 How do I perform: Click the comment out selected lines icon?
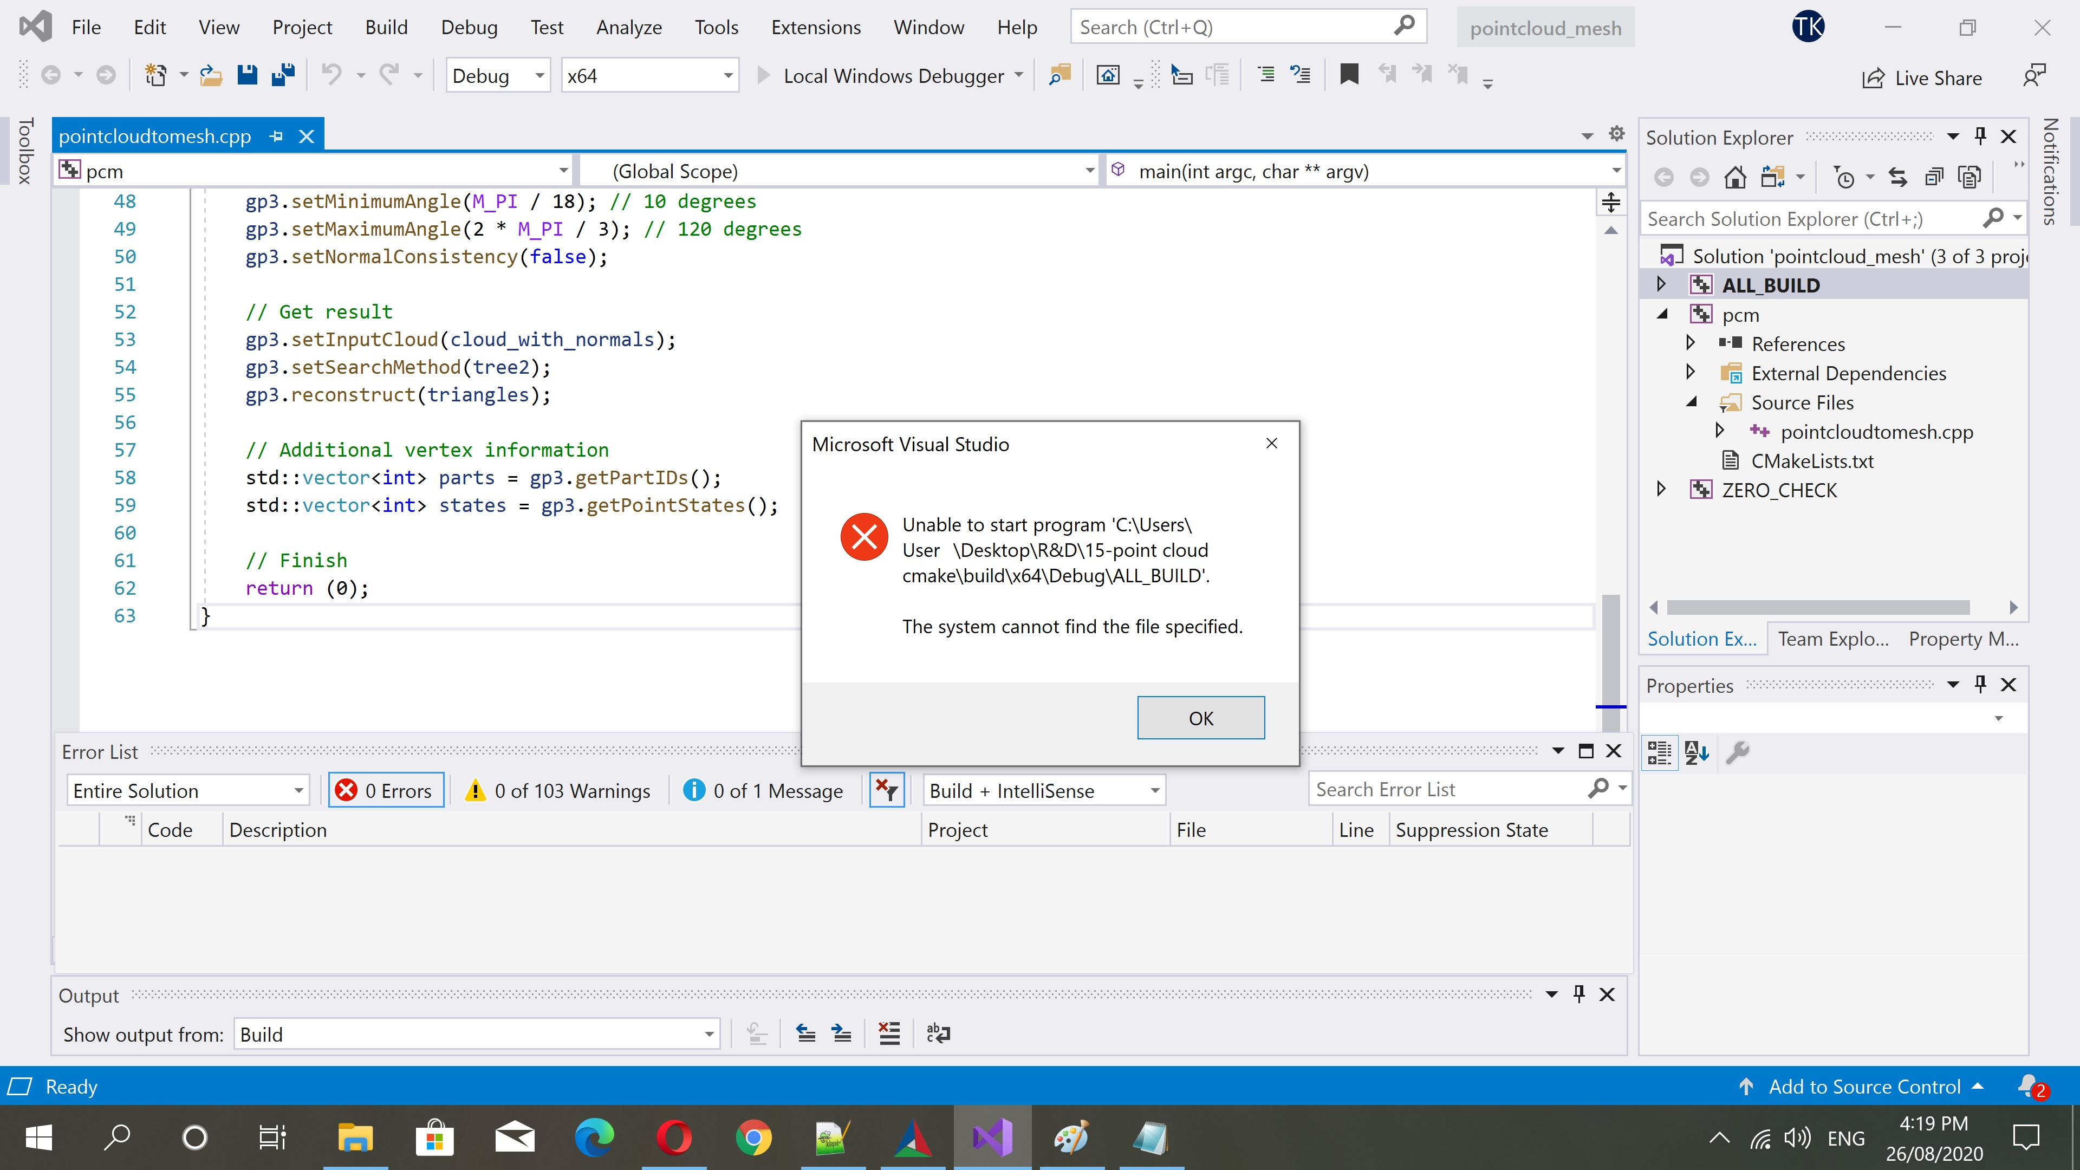pyautogui.click(x=1266, y=75)
